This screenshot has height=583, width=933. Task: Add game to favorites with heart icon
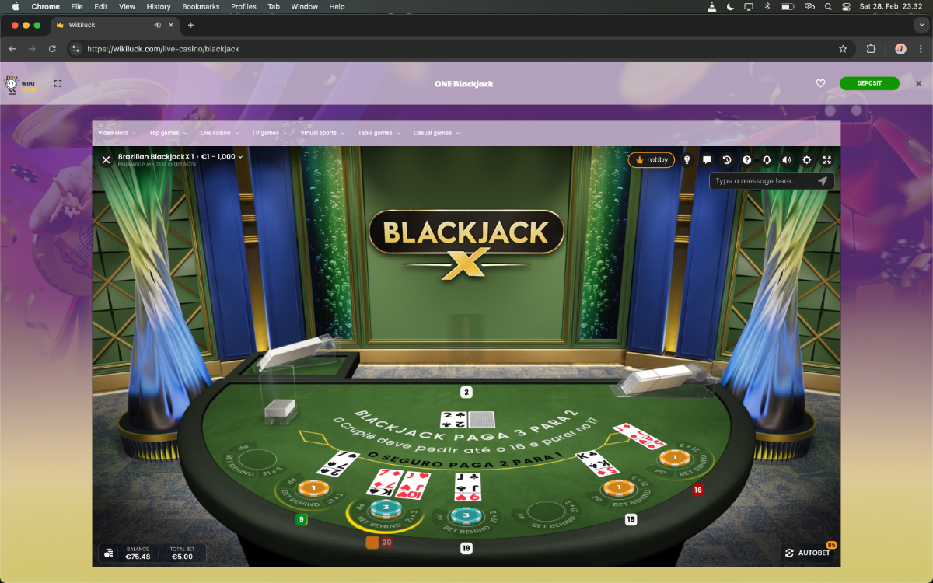point(820,83)
